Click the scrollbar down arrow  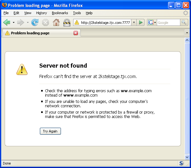click(x=187, y=157)
